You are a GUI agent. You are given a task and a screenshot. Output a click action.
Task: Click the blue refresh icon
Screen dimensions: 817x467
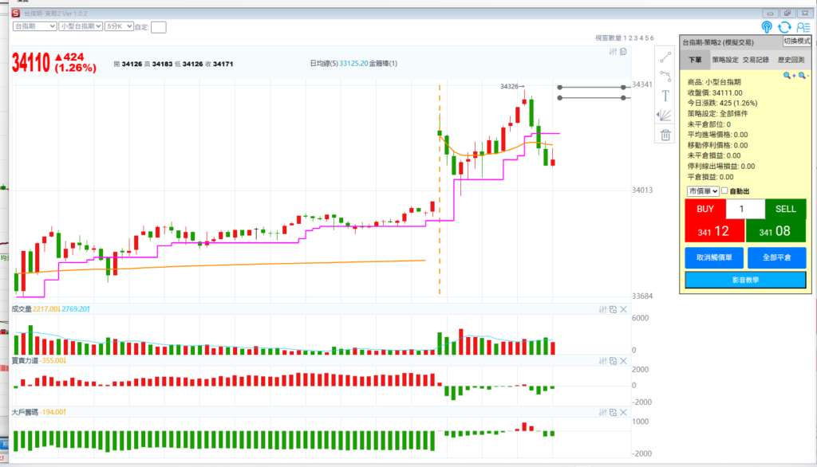click(784, 27)
